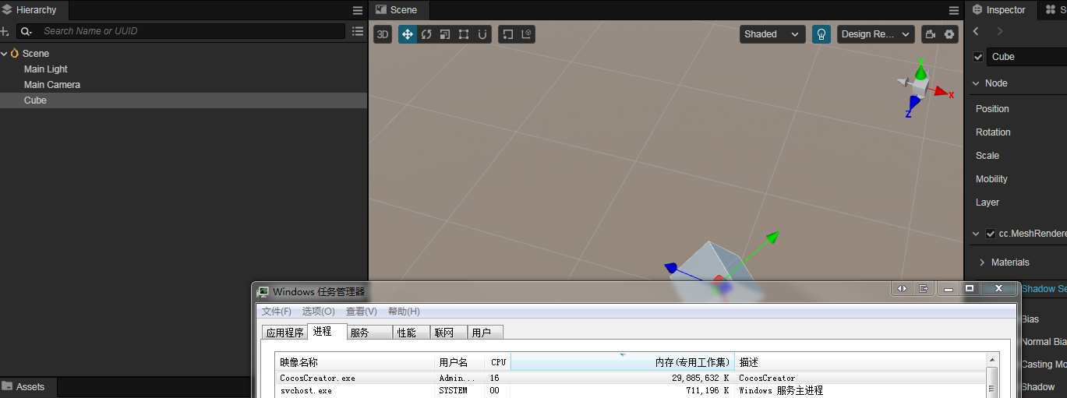This screenshot has height=398, width=1067.
Task: Click the Hierarchy search box
Action: point(193,31)
